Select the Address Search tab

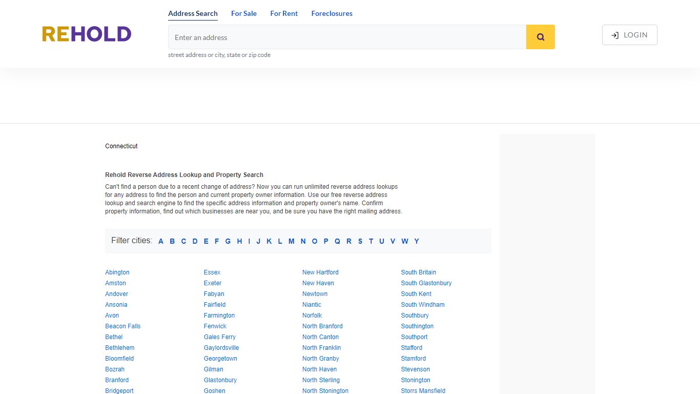pyautogui.click(x=193, y=13)
